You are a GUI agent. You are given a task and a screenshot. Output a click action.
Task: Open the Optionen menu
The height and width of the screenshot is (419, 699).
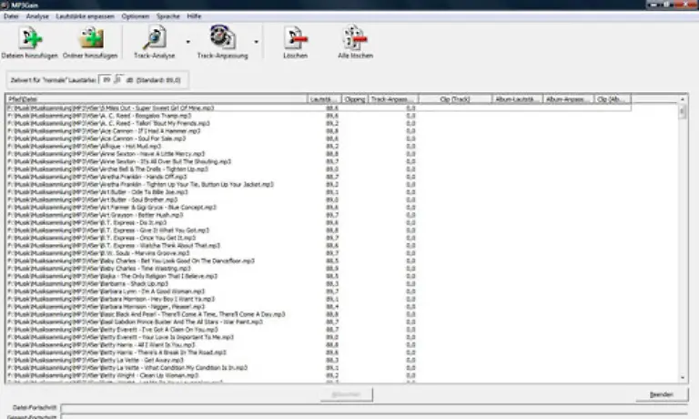click(x=136, y=16)
